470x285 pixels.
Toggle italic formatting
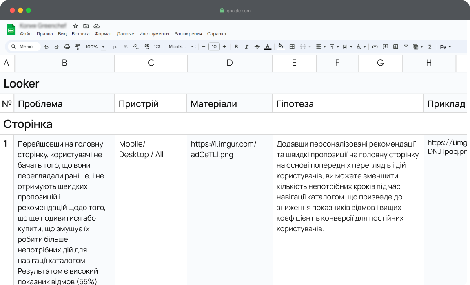click(247, 47)
